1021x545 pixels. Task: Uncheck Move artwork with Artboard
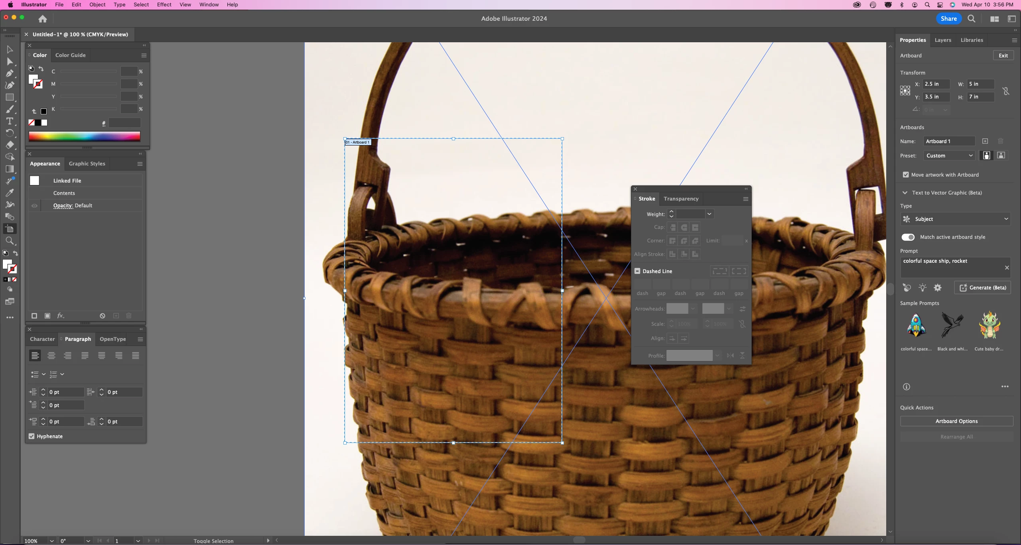906,175
